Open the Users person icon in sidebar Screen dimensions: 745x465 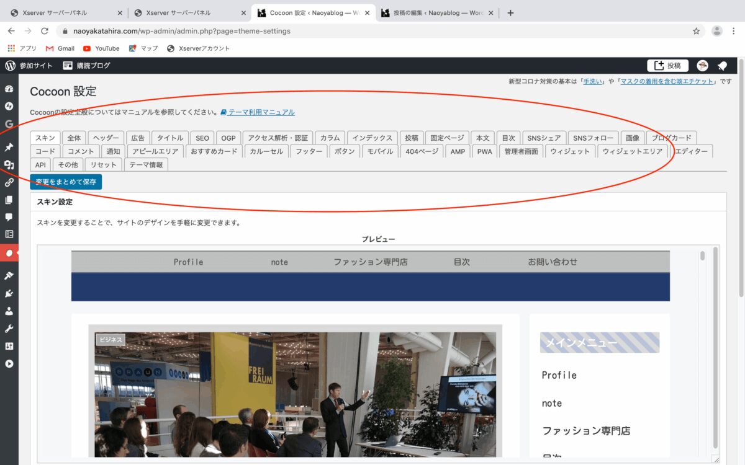(x=9, y=311)
